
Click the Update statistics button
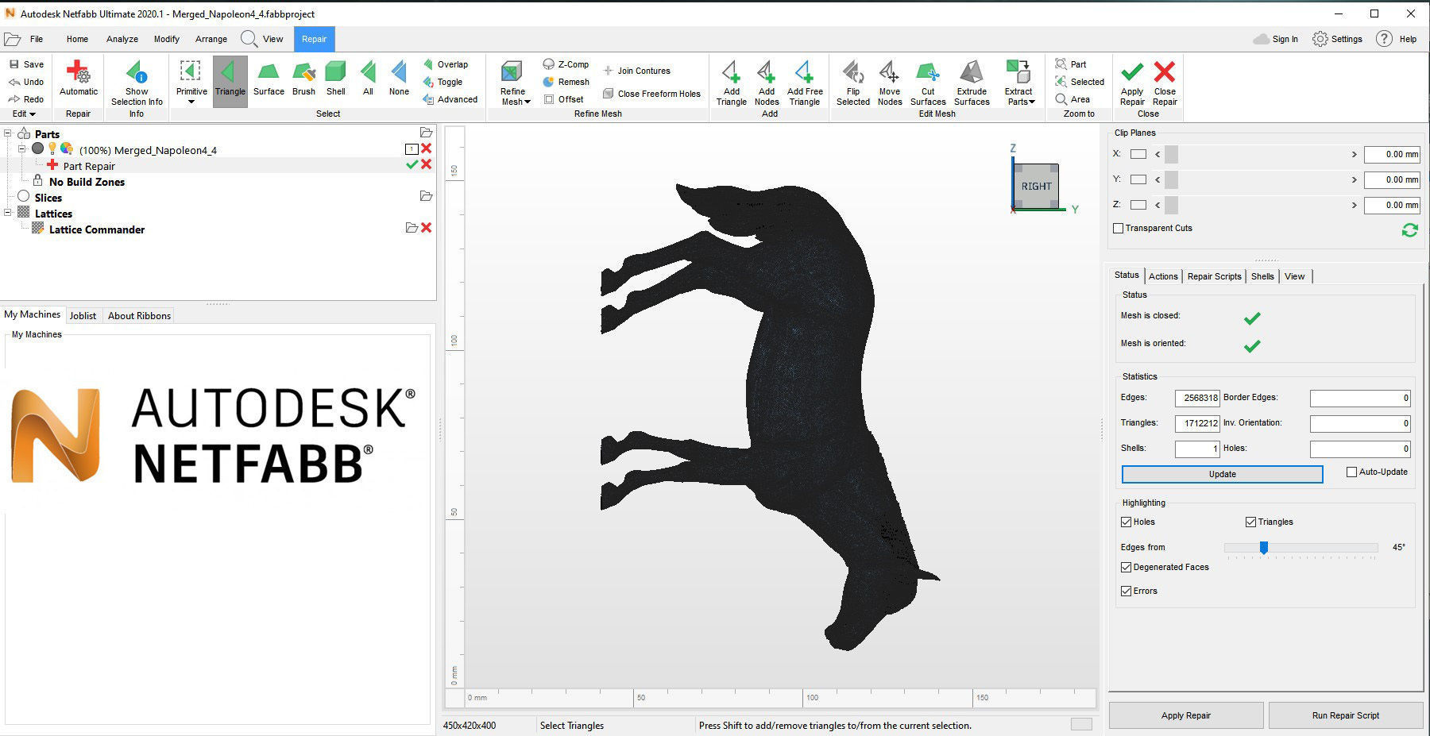click(x=1222, y=474)
